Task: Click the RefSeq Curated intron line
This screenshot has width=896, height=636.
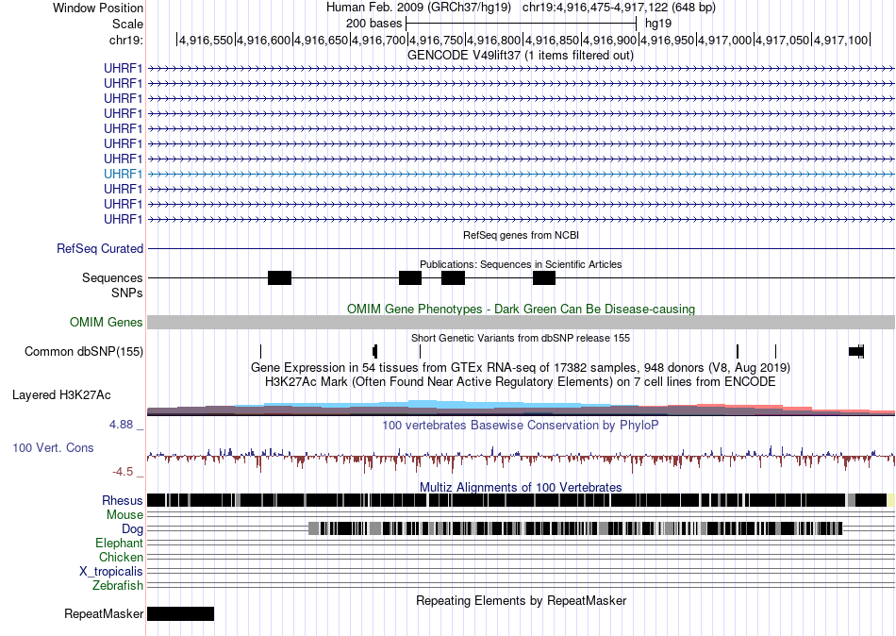Action: point(521,249)
